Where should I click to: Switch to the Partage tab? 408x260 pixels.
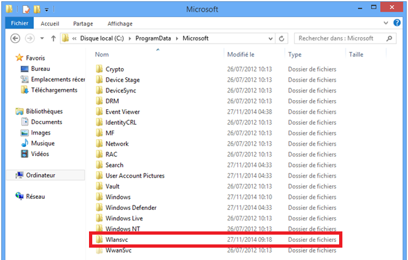(x=83, y=23)
